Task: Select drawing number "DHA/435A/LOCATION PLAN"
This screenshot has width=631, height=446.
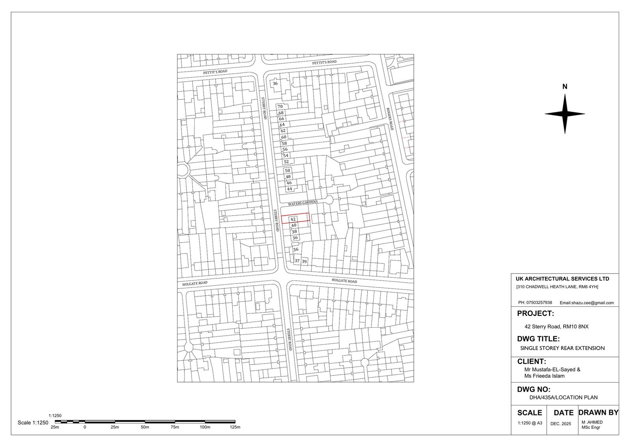Action: (x=564, y=397)
